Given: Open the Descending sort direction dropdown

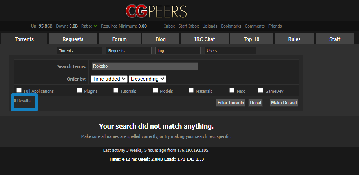Looking at the screenshot, I should (x=147, y=79).
